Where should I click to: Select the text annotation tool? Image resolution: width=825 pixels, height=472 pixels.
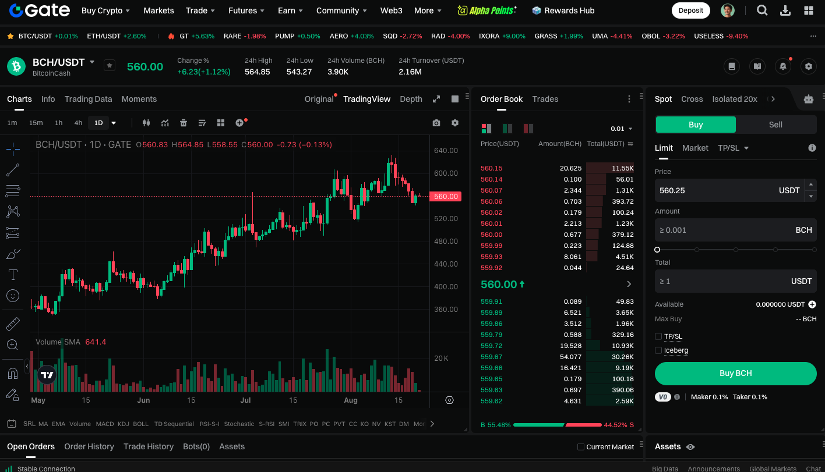click(x=13, y=275)
